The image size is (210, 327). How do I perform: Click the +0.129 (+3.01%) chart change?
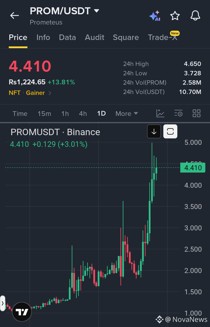pos(60,144)
